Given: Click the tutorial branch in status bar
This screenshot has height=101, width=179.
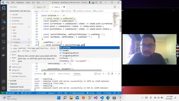Looking at the screenshot, I should [11, 93].
